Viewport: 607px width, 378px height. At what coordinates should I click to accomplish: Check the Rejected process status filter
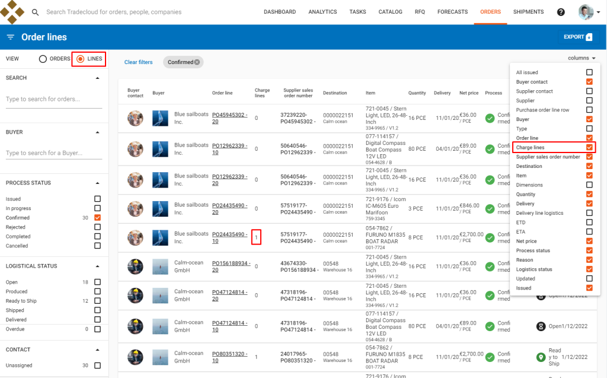(98, 227)
